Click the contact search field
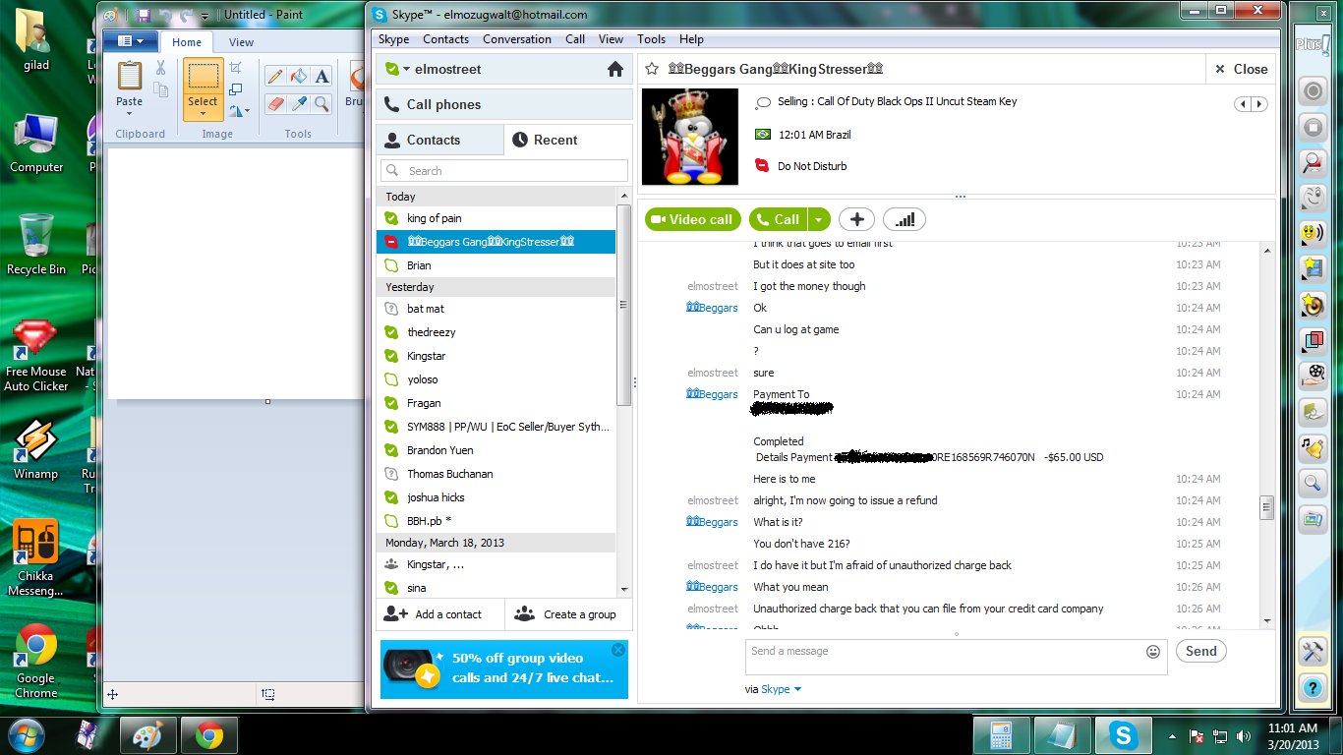The width and height of the screenshot is (1343, 755). 504,170
